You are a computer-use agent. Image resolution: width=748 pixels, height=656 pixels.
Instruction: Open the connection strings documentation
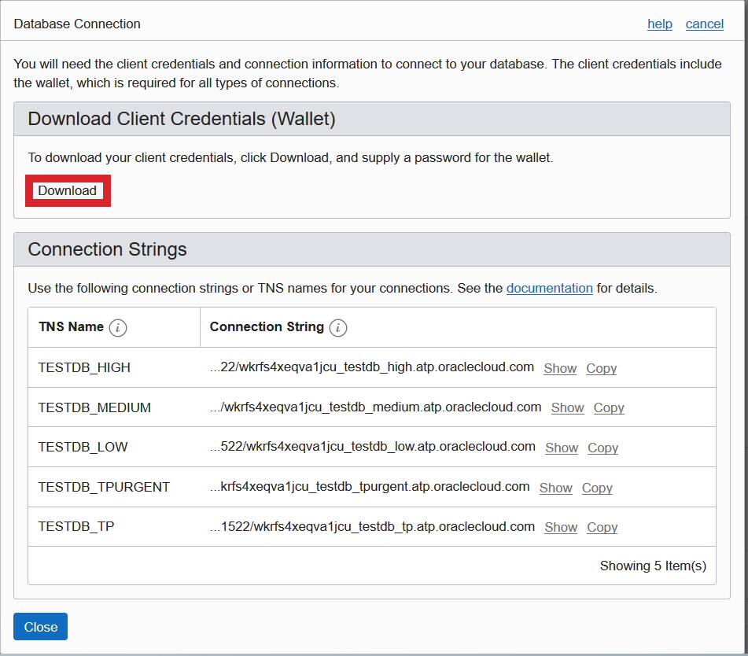click(549, 288)
